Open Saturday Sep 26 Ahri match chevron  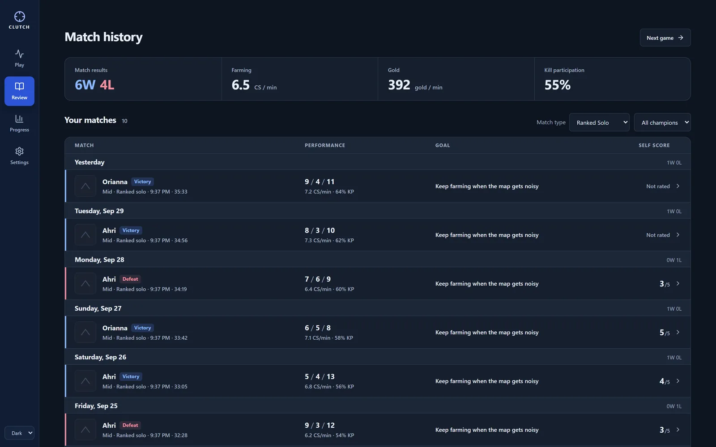[x=678, y=381]
